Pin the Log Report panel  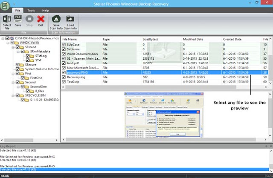point(266,146)
